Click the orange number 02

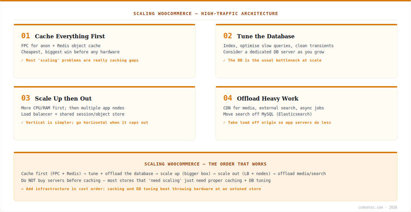[228, 36]
